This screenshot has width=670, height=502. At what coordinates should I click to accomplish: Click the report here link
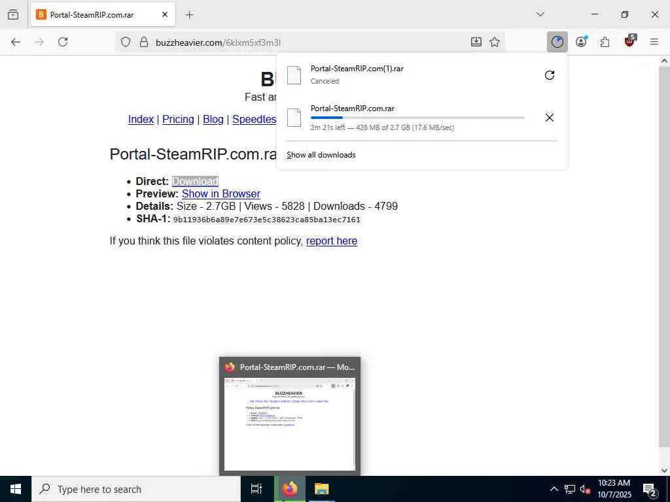(x=332, y=241)
